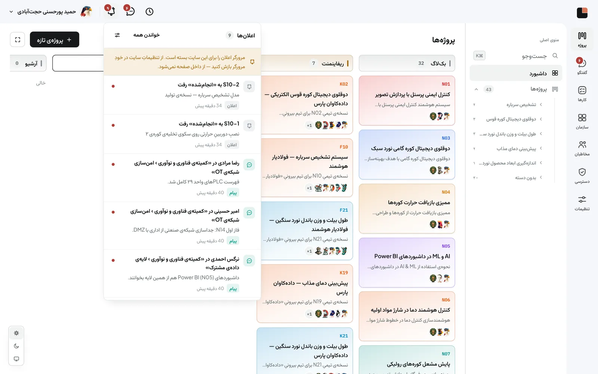
Task: Toggle fullscreen view button
Action: click(x=18, y=40)
